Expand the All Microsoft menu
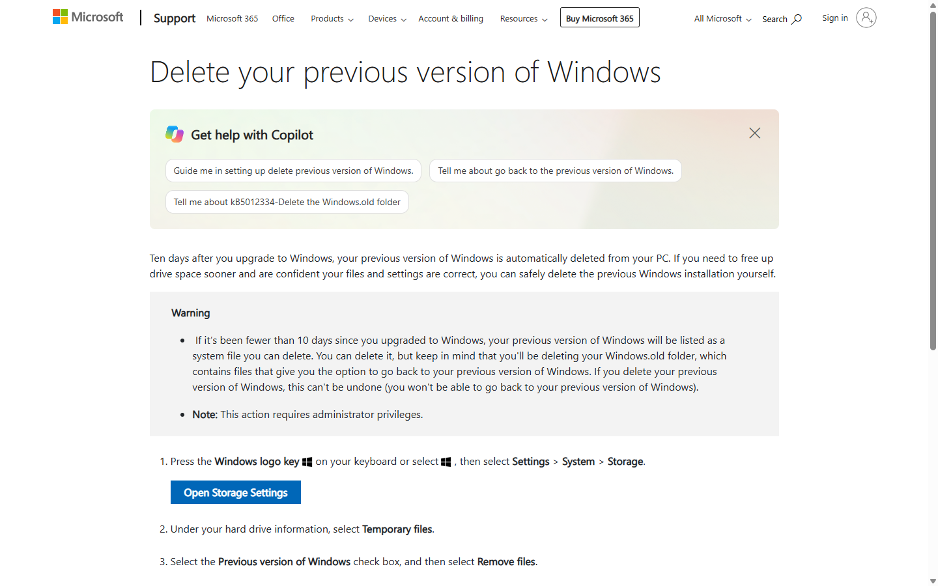This screenshot has width=938, height=586. (722, 18)
